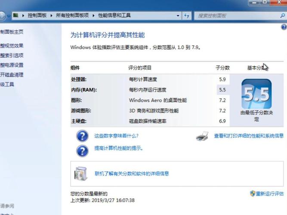The image size is (287, 215).
Task: Click question icon beside 这些数字意味着什么
Action: [82, 136]
